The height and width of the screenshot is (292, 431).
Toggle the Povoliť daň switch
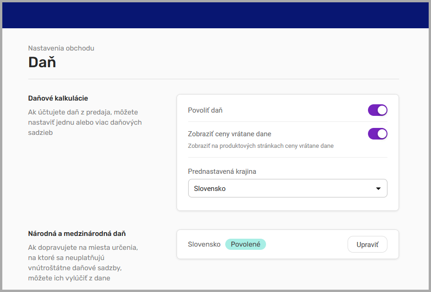377,110
